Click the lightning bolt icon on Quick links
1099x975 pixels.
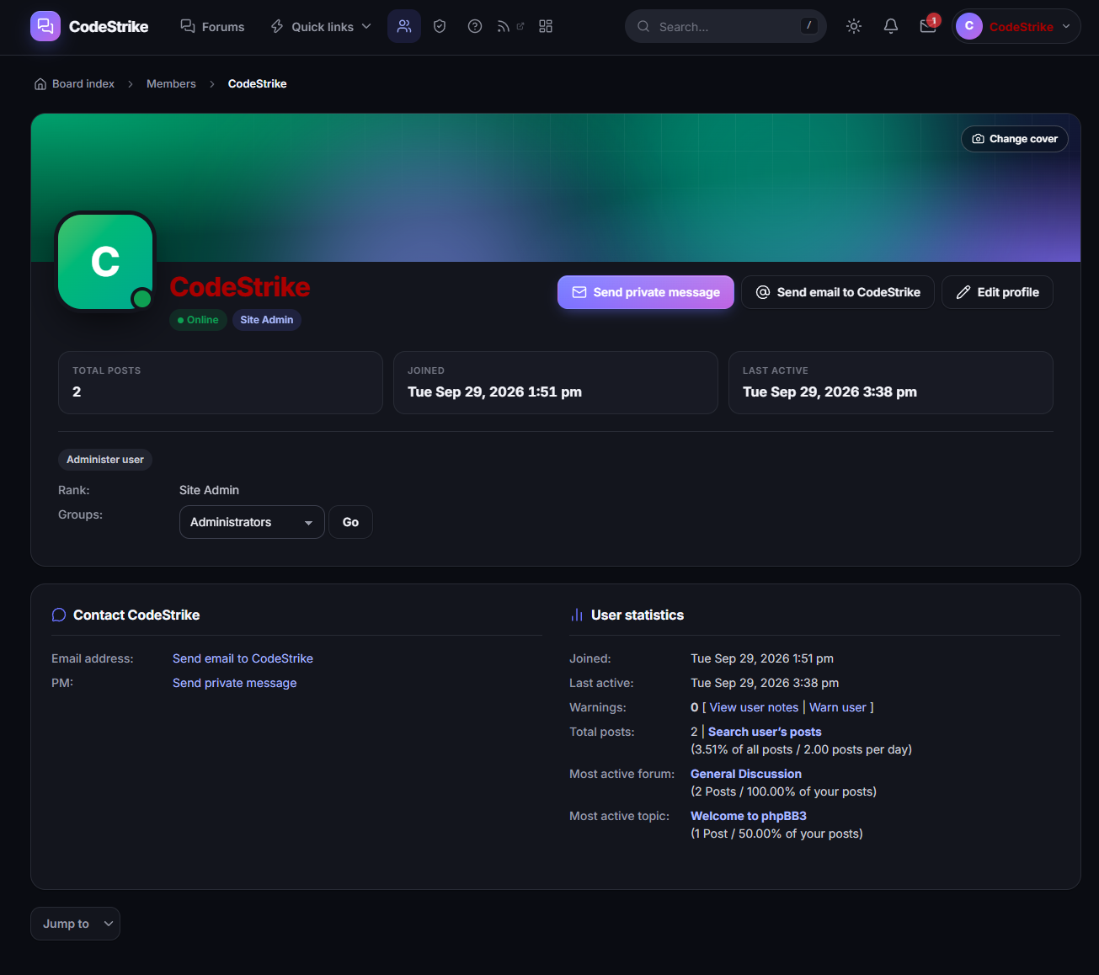point(277,26)
